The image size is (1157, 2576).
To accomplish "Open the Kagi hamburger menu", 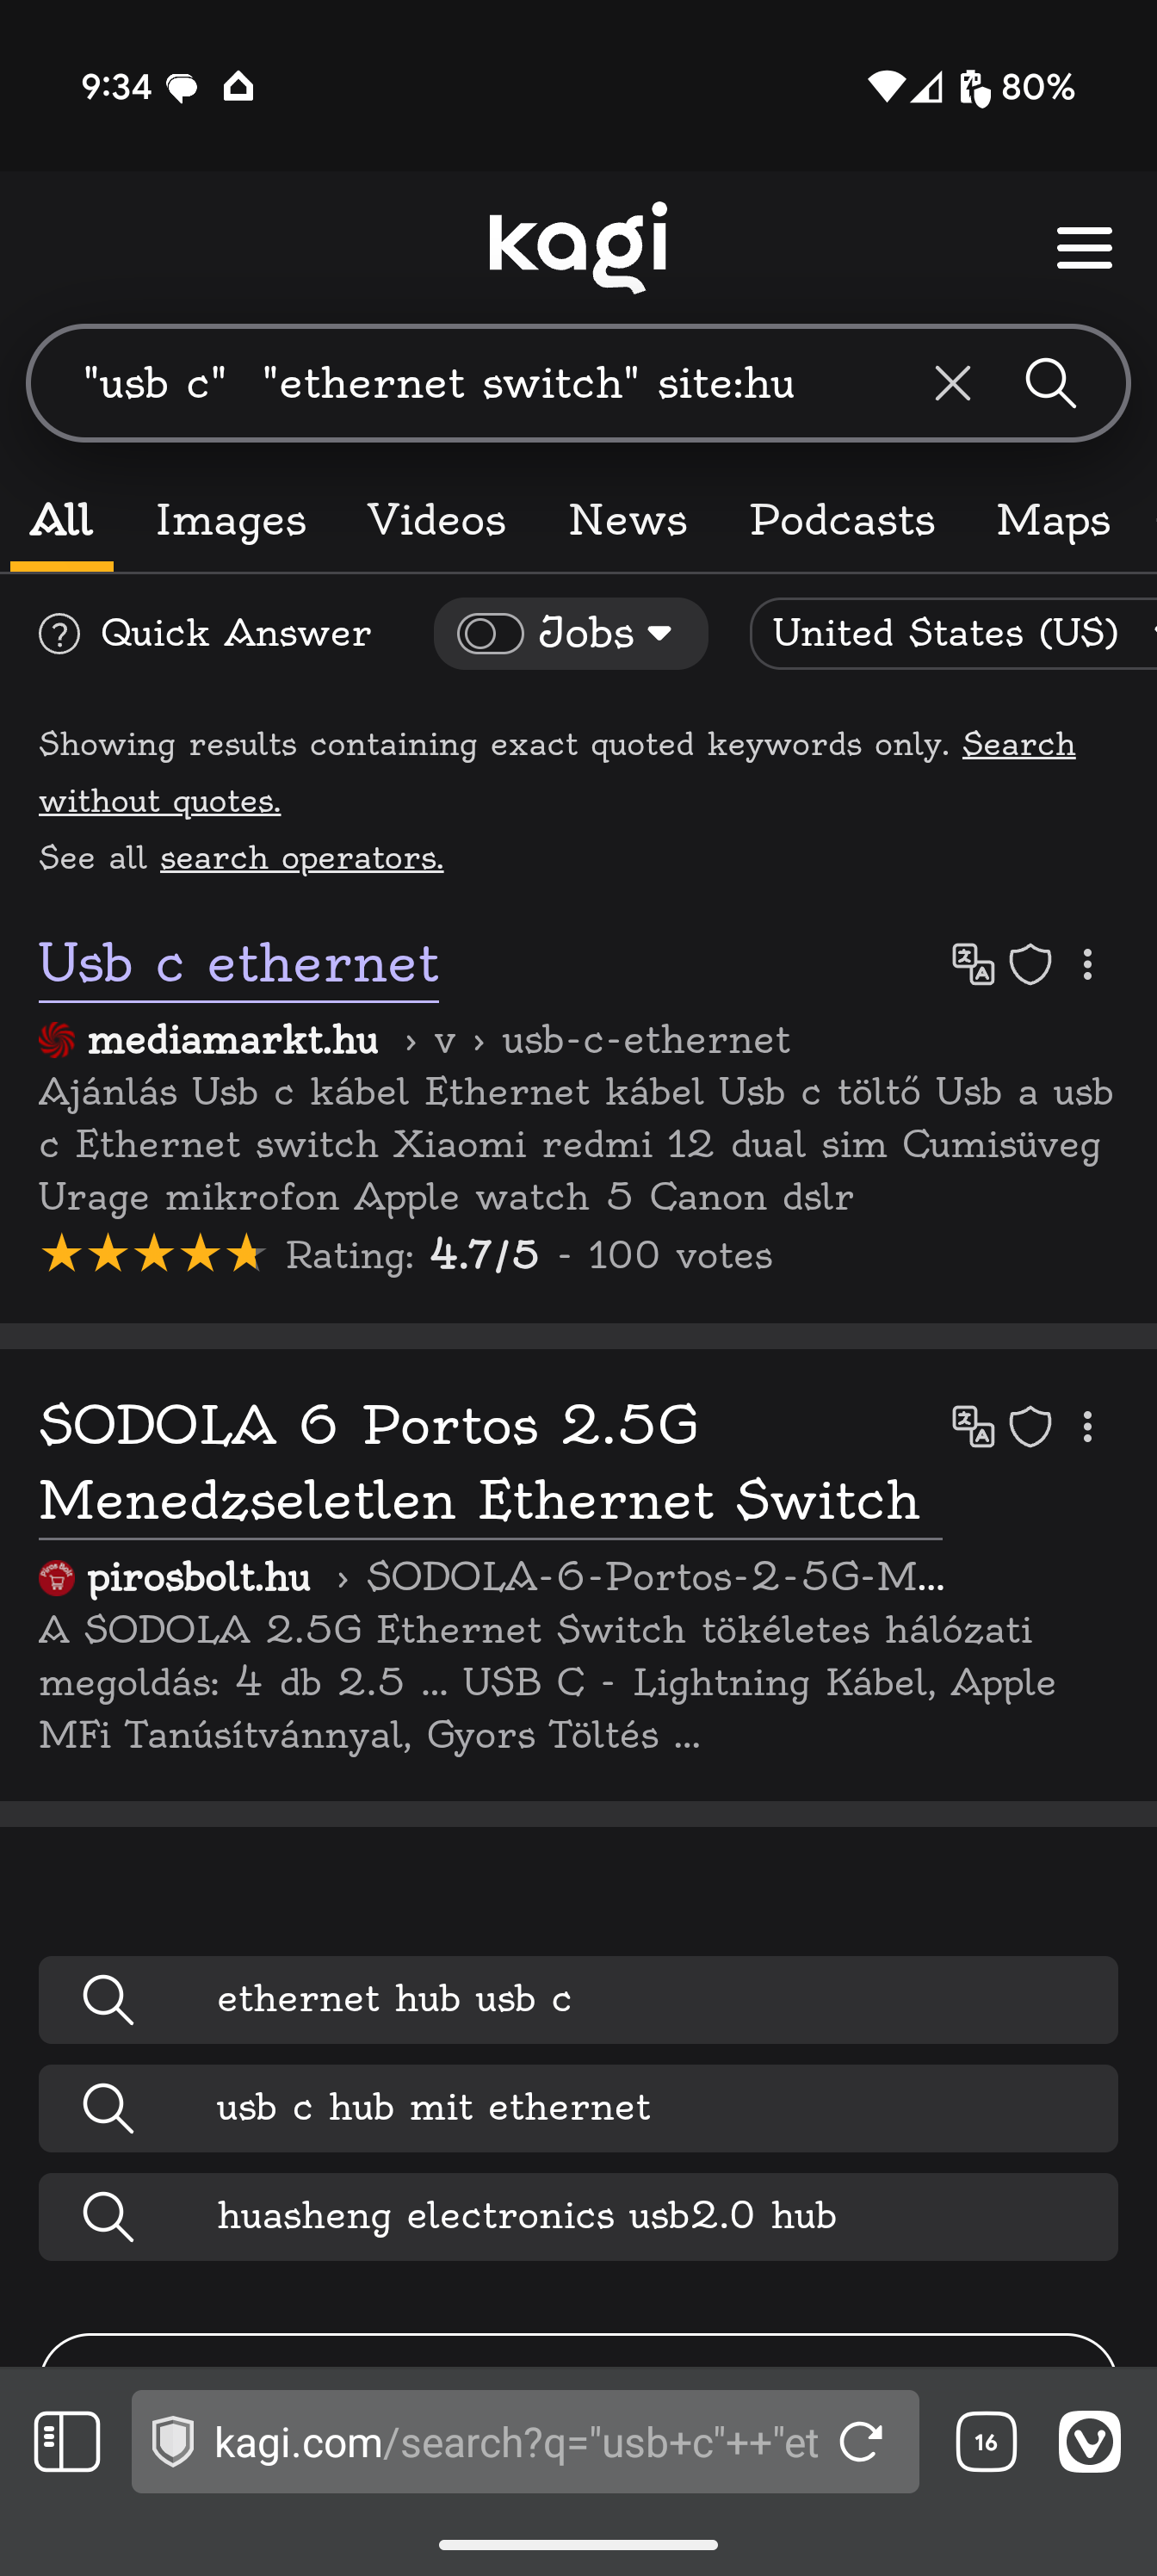I will [x=1084, y=247].
